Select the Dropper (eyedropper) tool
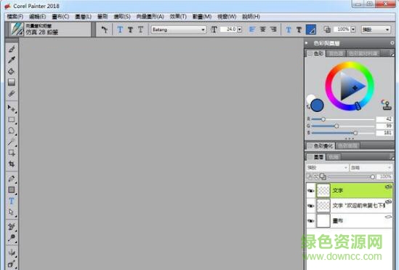 point(12,60)
